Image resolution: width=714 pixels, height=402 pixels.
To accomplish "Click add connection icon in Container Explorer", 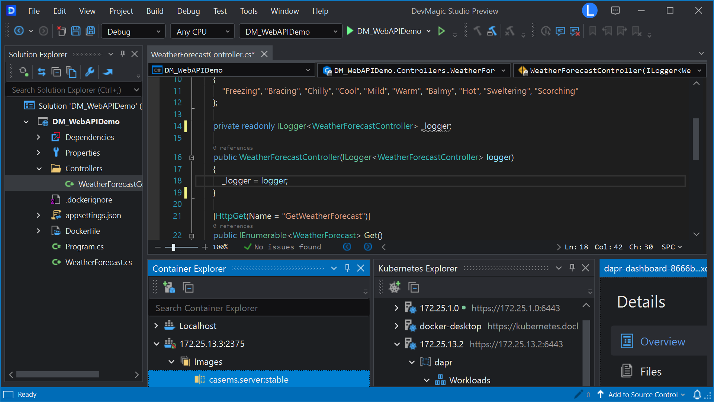I will (169, 287).
